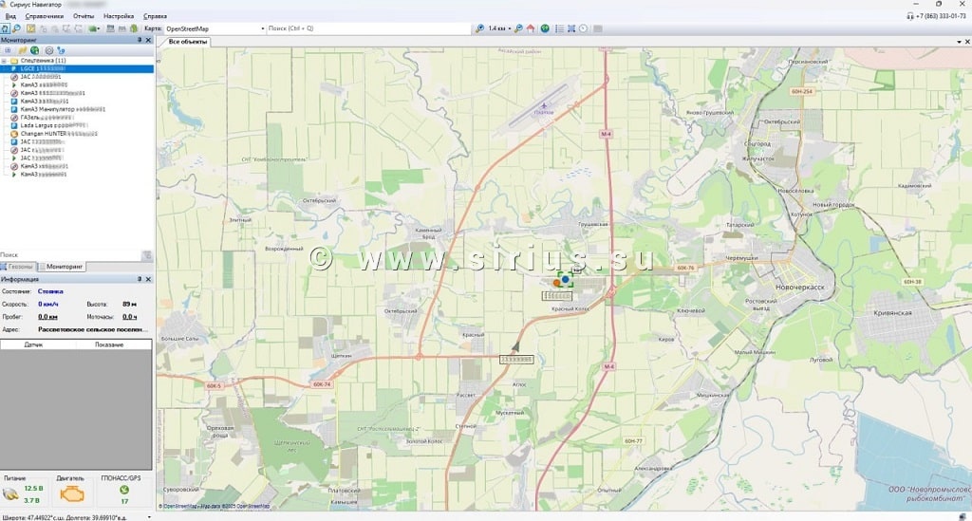This screenshot has width=972, height=521.
Task: Pin the Information panel
Action: 139,279
